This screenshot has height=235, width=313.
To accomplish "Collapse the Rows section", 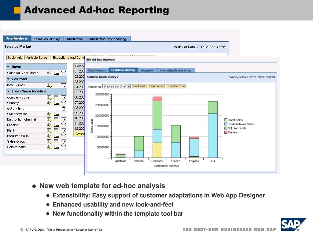I will [x=8, y=67].
